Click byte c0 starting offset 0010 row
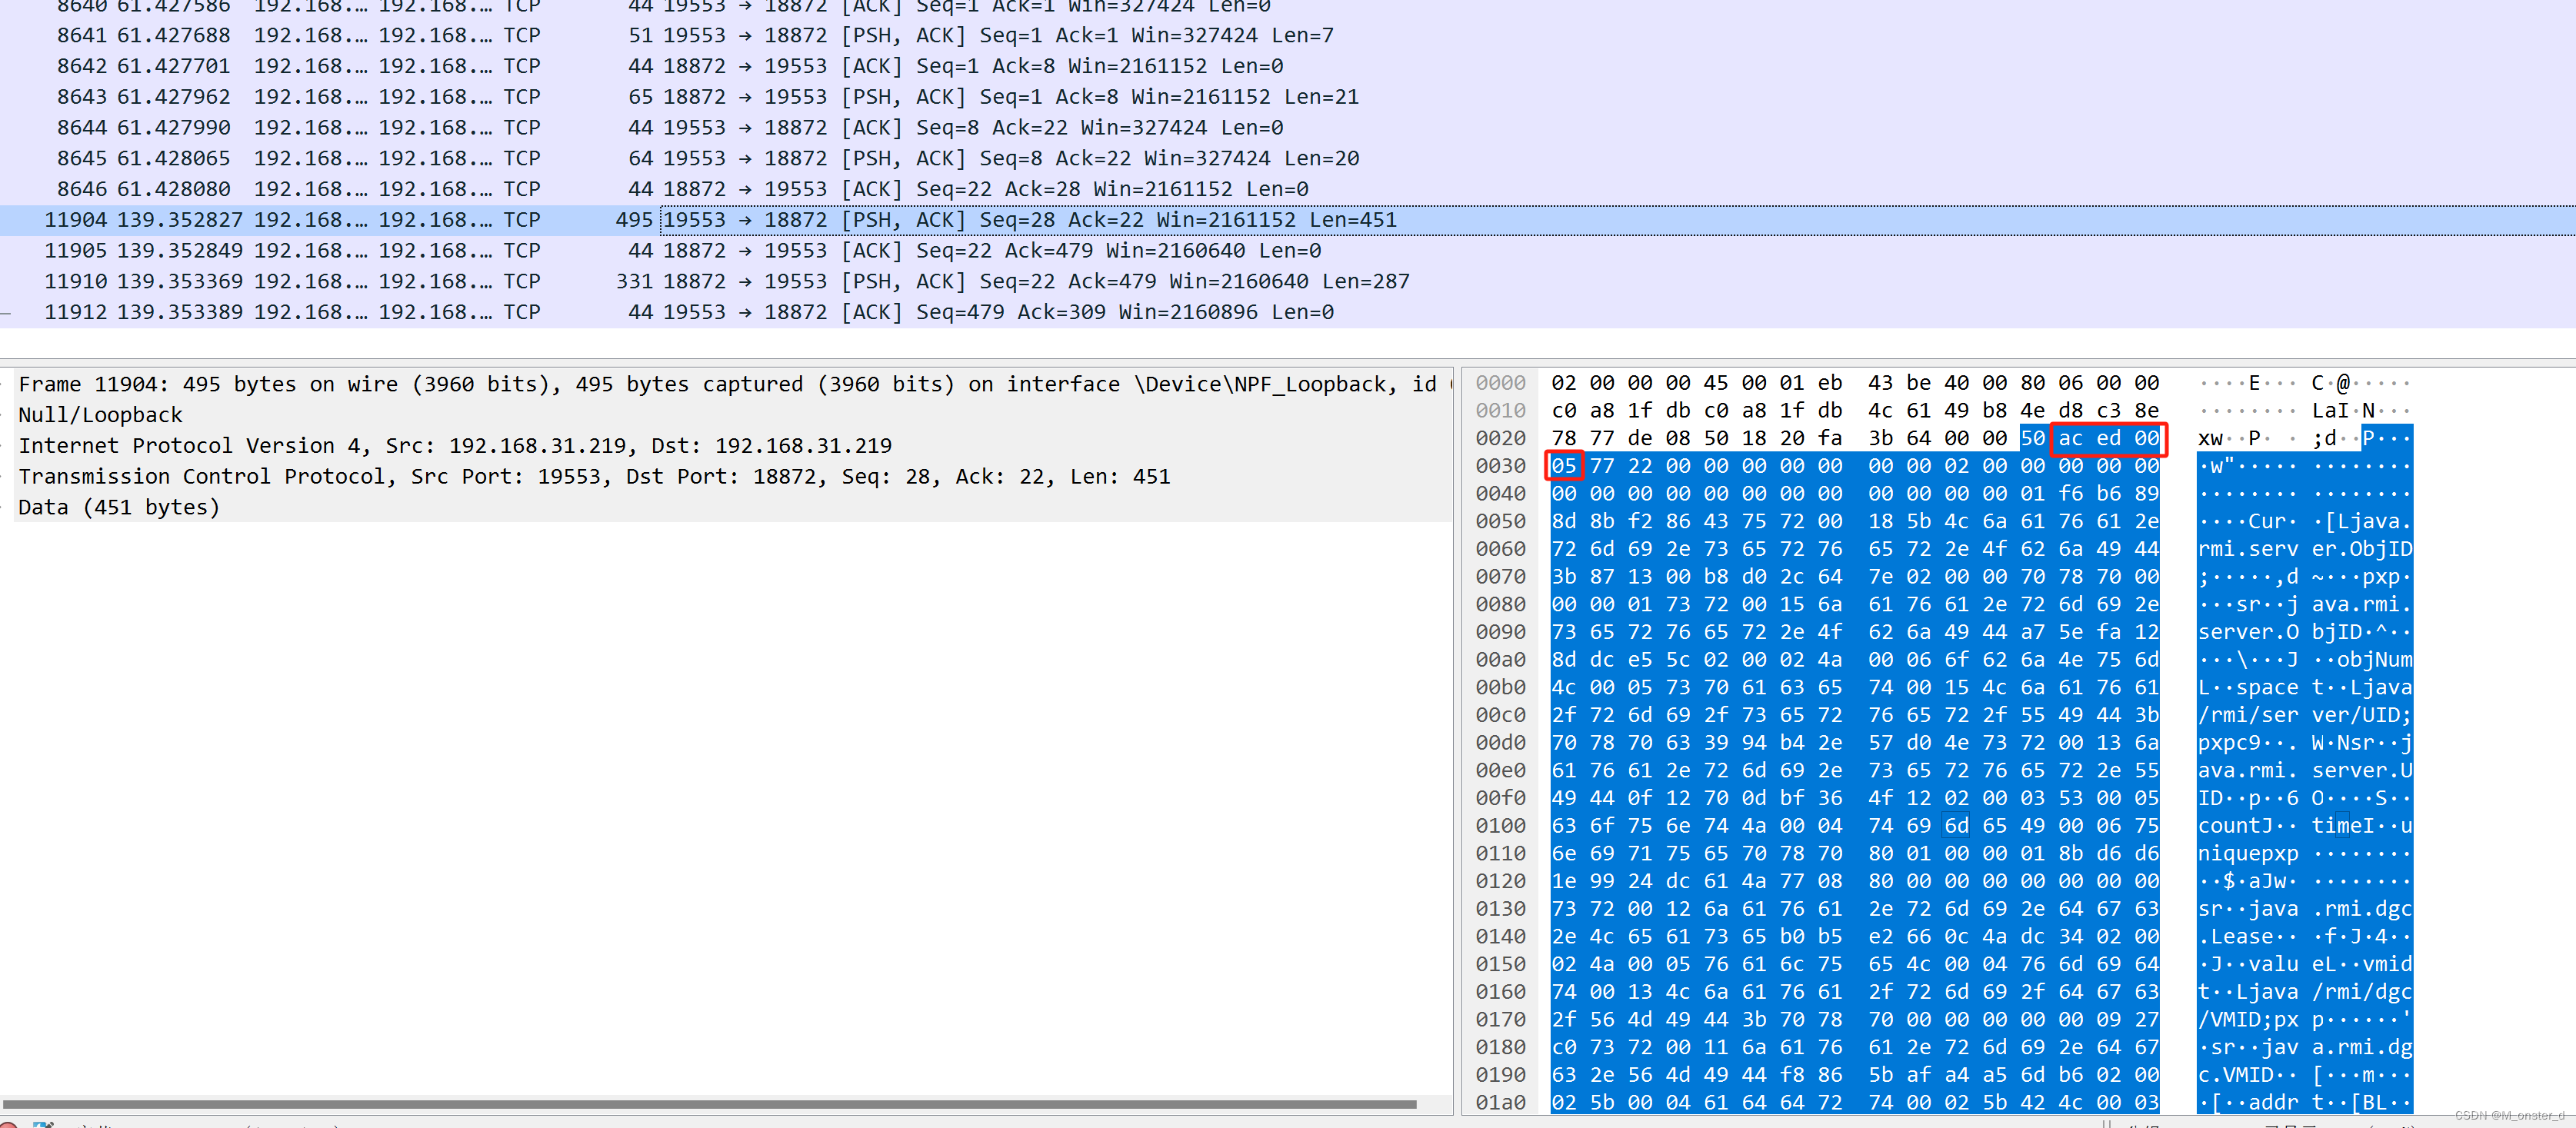Viewport: 2576px width, 1128px height. (x=1564, y=411)
